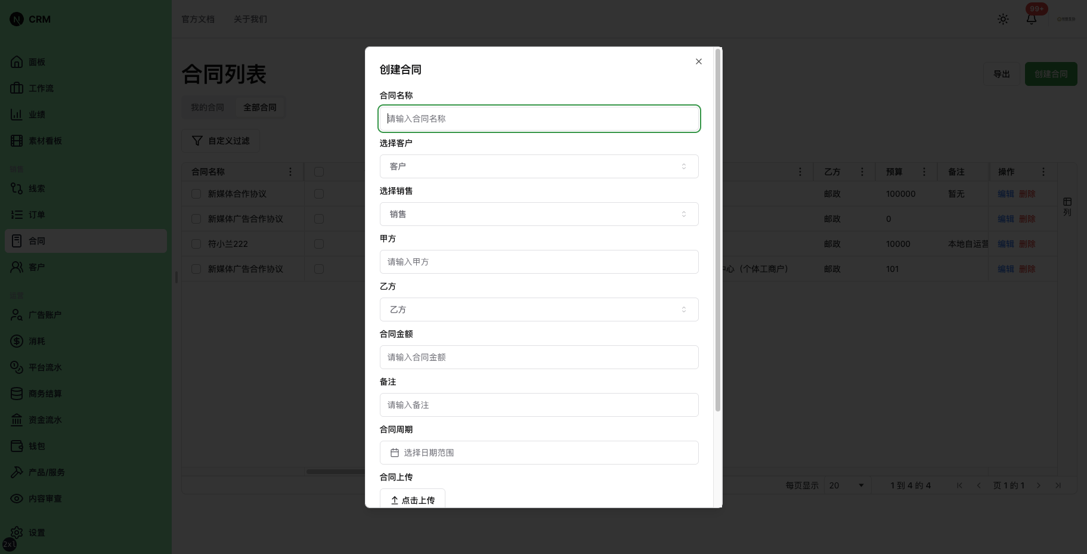Switch to the 我的合同 tab

[207, 107]
